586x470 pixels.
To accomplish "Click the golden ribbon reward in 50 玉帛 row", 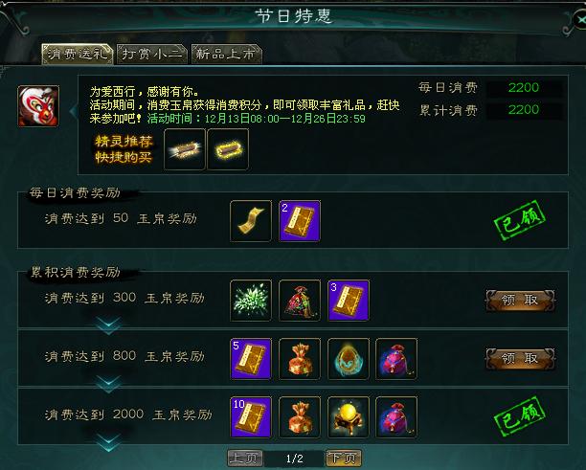I will [251, 221].
